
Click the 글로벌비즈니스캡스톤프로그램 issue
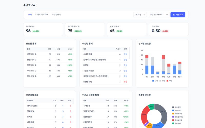pyautogui.click(x=95, y=76)
